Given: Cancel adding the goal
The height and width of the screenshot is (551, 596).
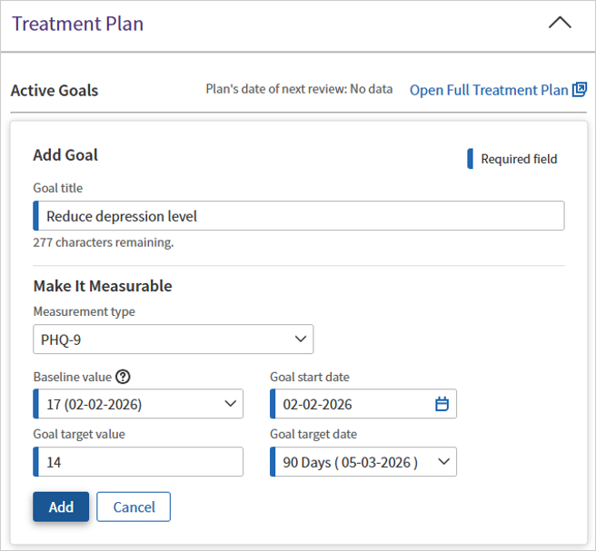Looking at the screenshot, I should [x=134, y=507].
